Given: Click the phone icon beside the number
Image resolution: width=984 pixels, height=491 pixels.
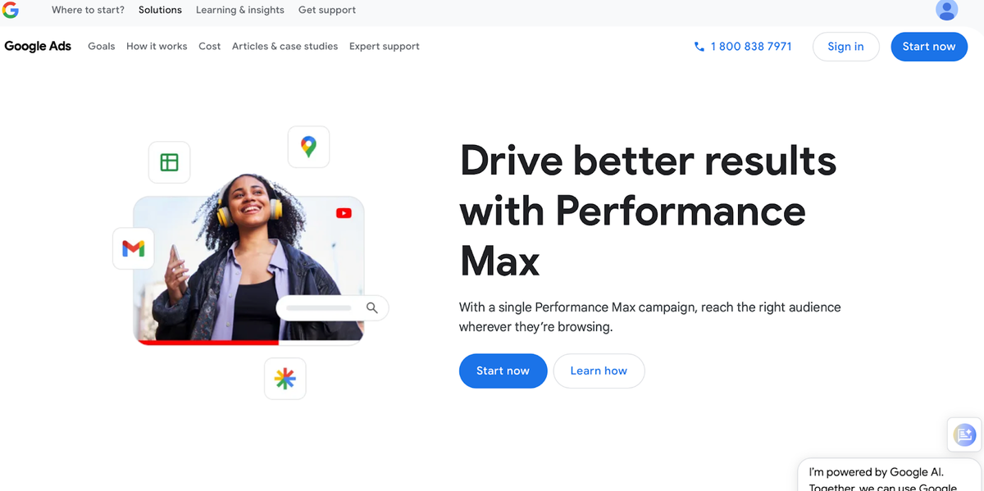Looking at the screenshot, I should click(699, 47).
